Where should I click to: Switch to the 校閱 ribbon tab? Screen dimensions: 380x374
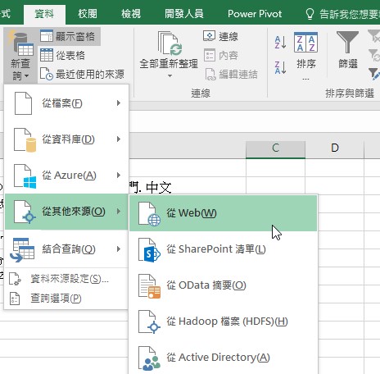(88, 14)
